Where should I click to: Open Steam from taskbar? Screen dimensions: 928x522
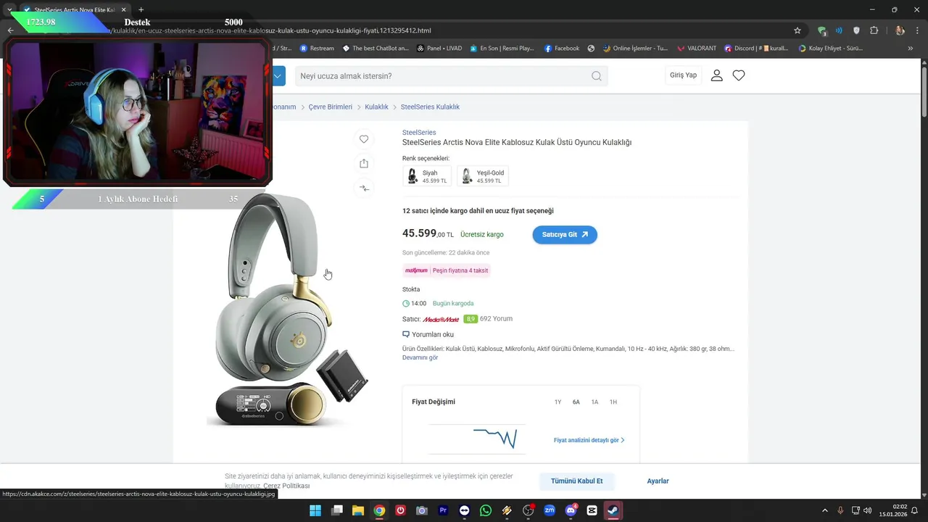tap(613, 510)
